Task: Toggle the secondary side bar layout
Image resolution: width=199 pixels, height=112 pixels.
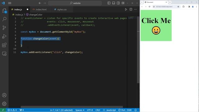Action: pyautogui.click(x=118, y=3)
